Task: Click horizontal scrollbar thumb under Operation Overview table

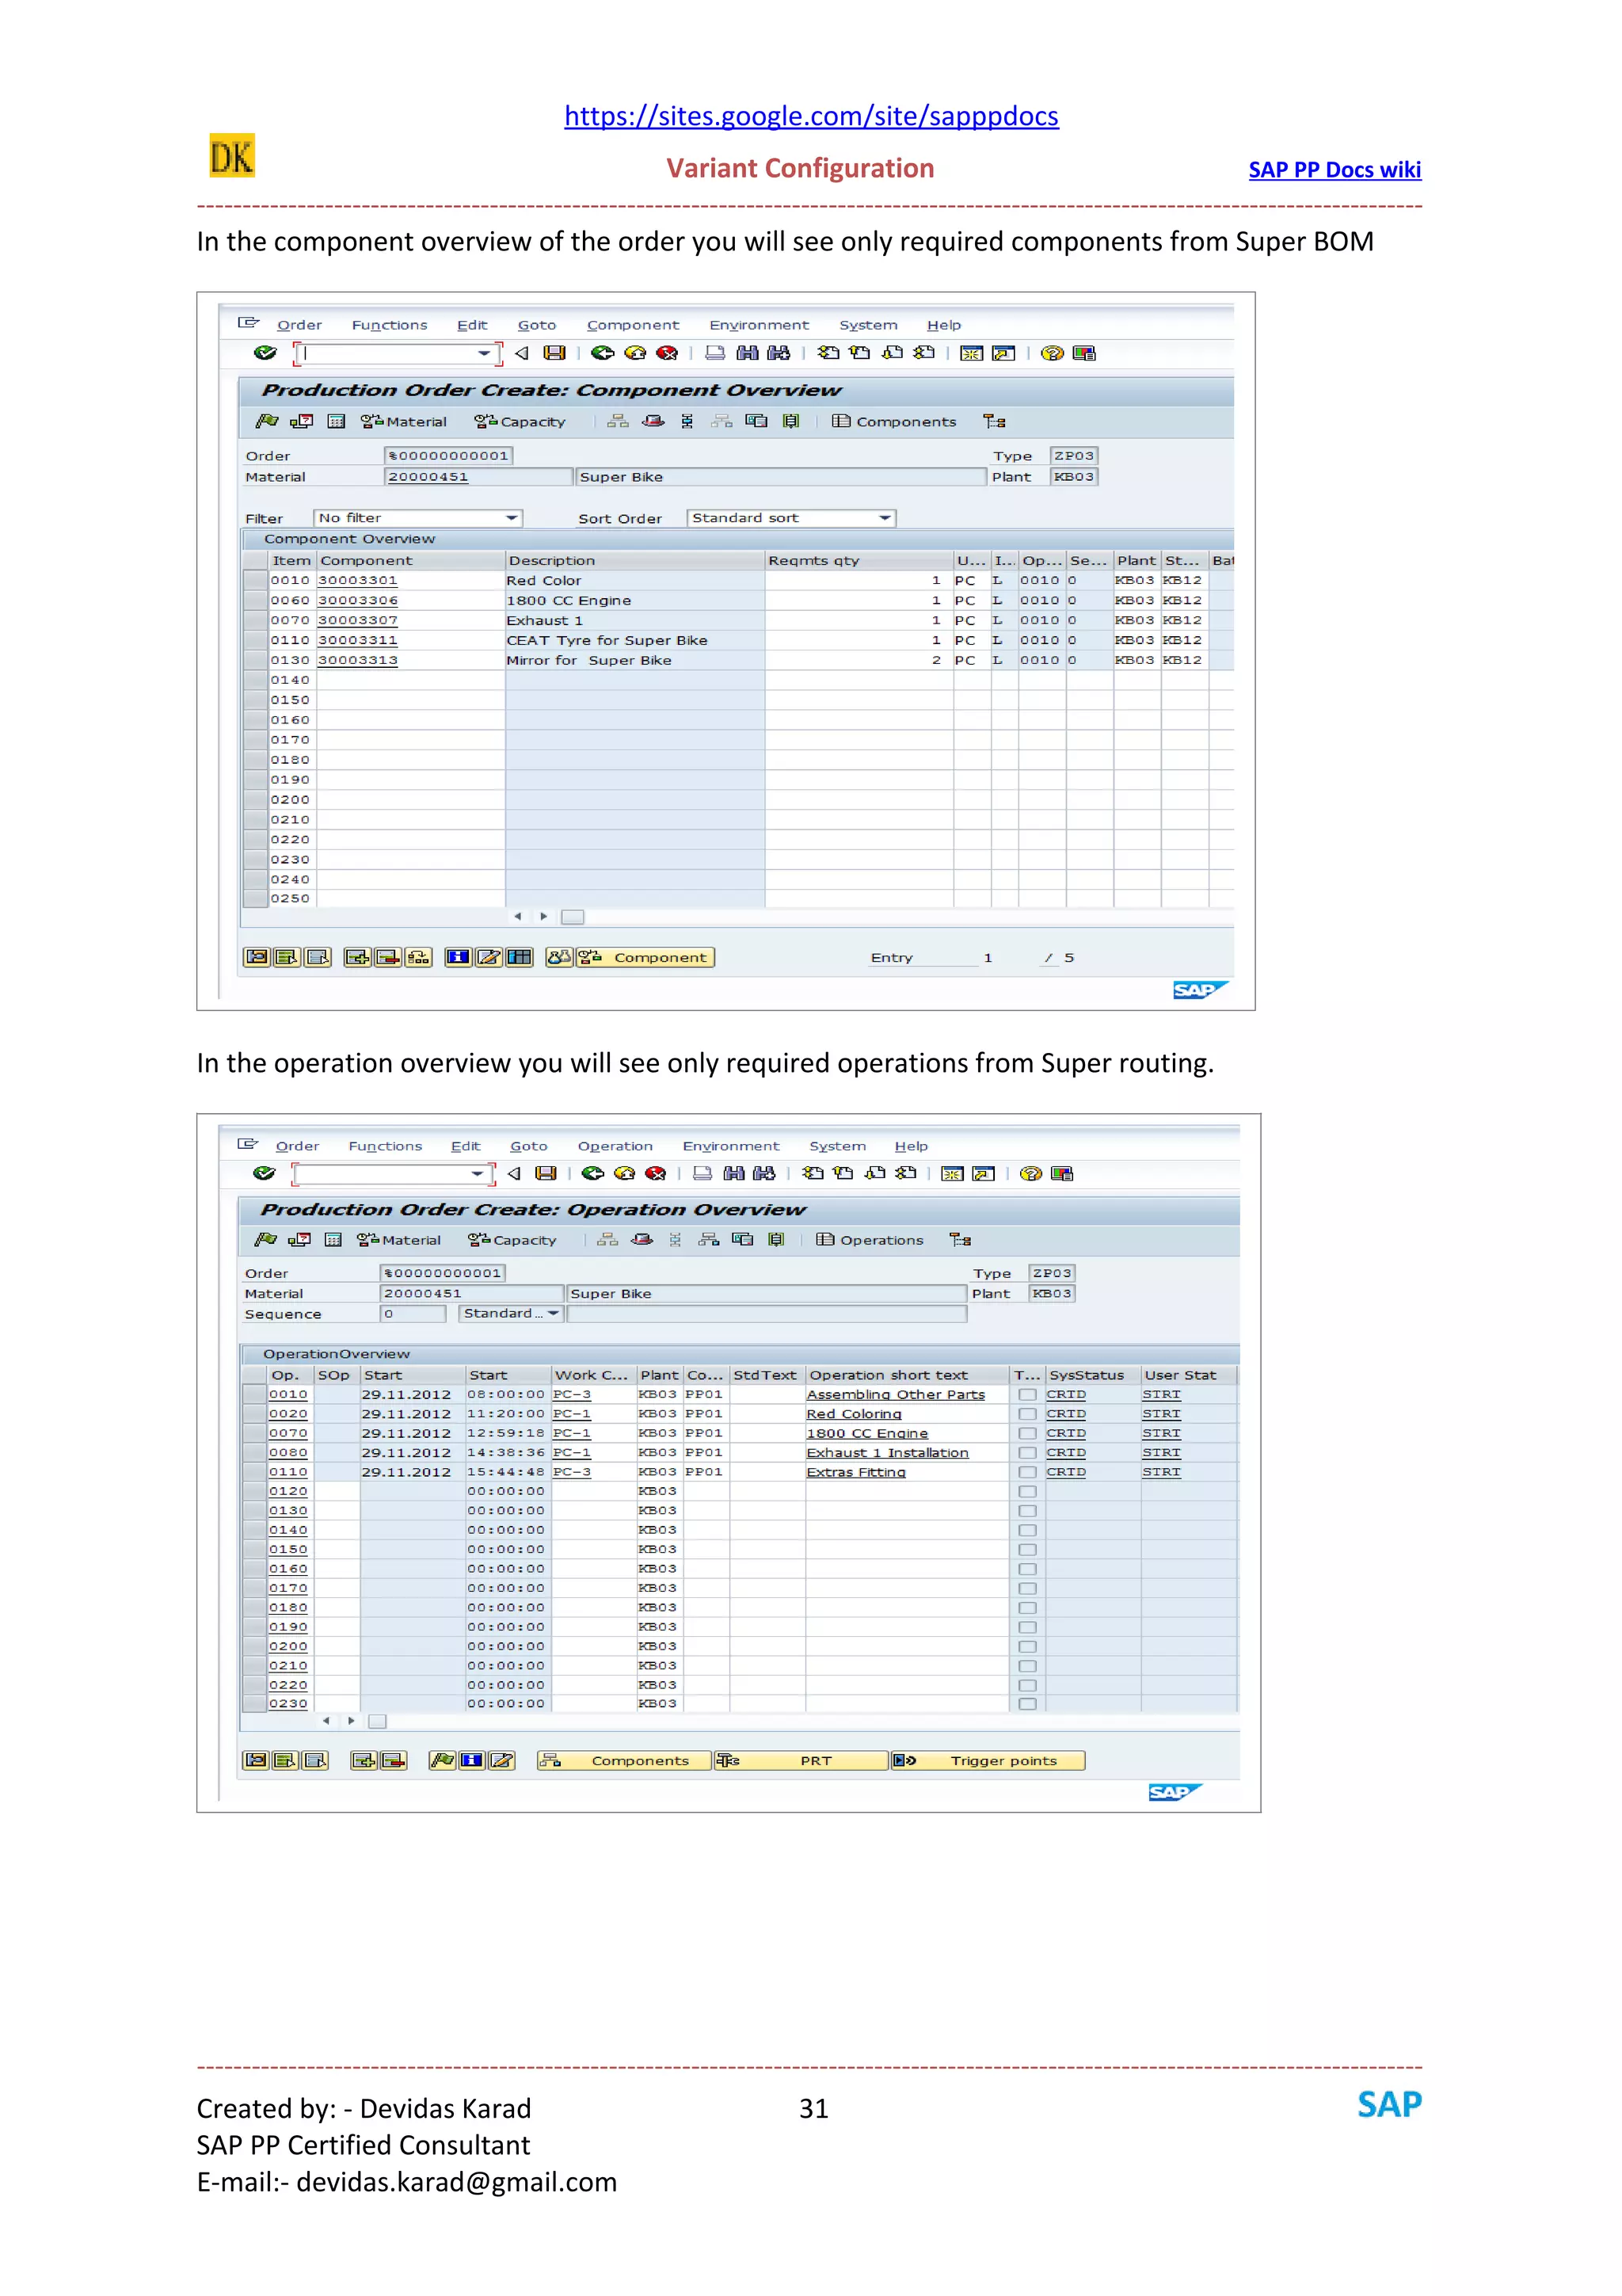Action: click(x=378, y=1721)
